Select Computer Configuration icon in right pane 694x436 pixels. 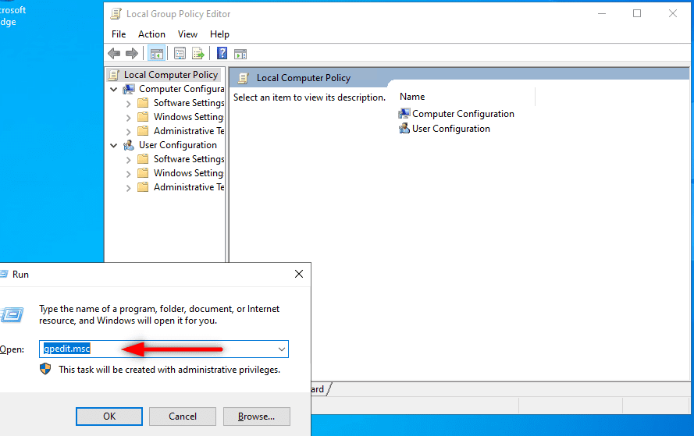click(404, 114)
